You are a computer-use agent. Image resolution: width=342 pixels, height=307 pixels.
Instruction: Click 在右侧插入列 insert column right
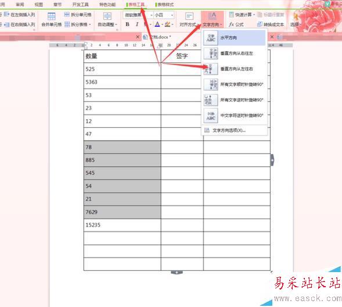click(20, 24)
